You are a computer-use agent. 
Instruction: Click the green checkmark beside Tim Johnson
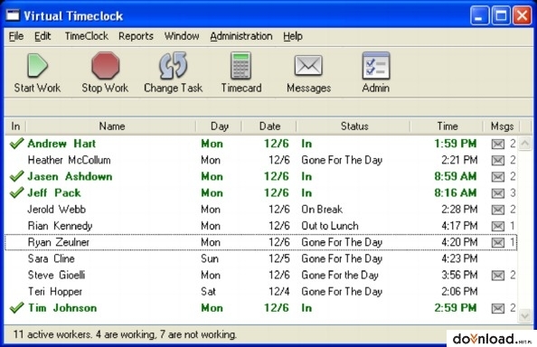pyautogui.click(x=16, y=307)
